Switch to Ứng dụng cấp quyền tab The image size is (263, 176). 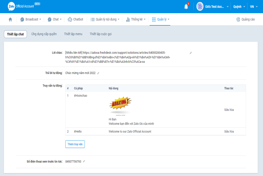[44, 34]
